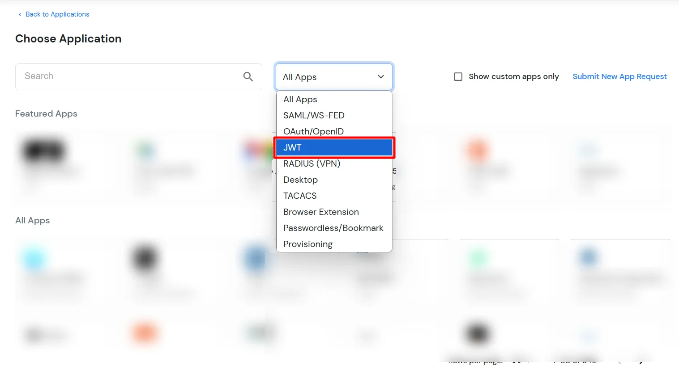This screenshot has width=679, height=373.
Task: Select the black app icon under Featured Apps
Action: (x=43, y=150)
